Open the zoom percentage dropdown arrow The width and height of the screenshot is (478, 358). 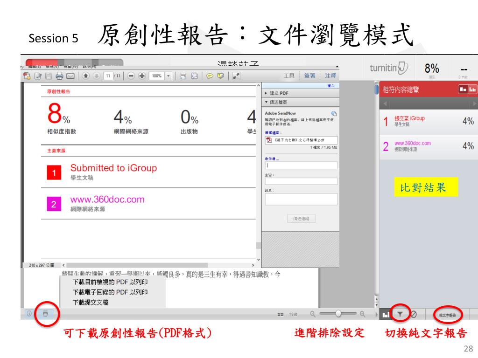pos(169,76)
